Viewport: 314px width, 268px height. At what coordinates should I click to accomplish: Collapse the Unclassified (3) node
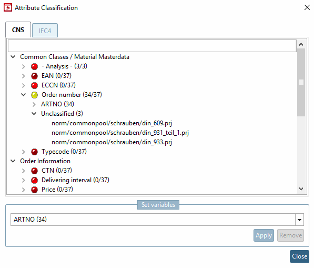pos(34,114)
